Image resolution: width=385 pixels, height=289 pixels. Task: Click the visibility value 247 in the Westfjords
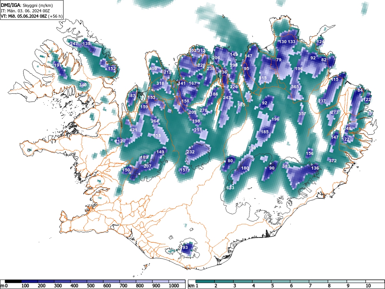[74, 44]
